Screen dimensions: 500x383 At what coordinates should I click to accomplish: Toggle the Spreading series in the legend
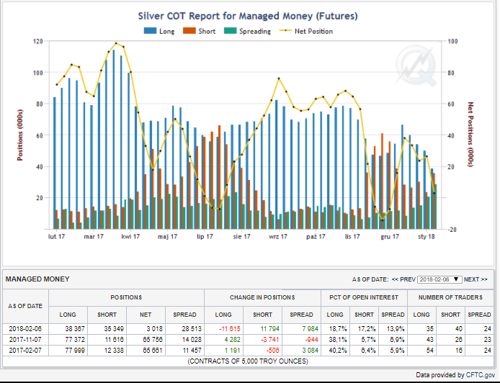click(247, 31)
